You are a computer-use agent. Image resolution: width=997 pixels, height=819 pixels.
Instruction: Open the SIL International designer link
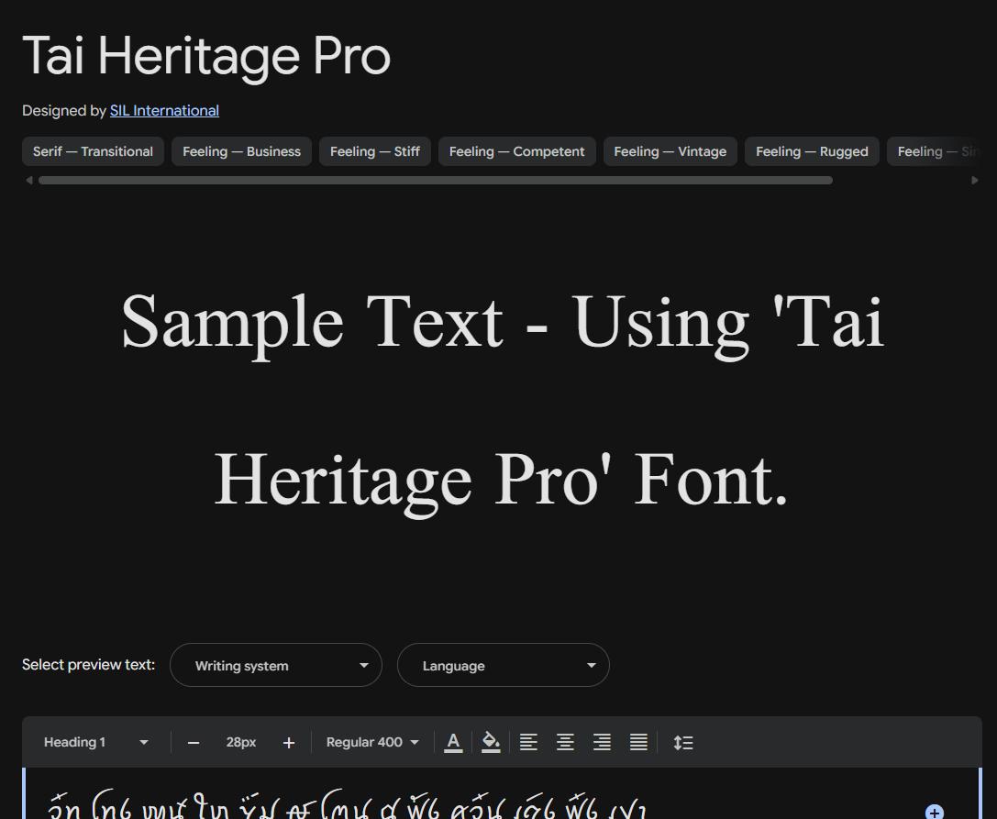[165, 111]
